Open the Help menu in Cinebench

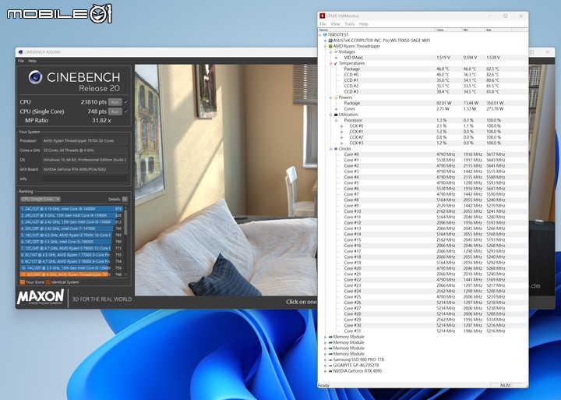(x=32, y=61)
